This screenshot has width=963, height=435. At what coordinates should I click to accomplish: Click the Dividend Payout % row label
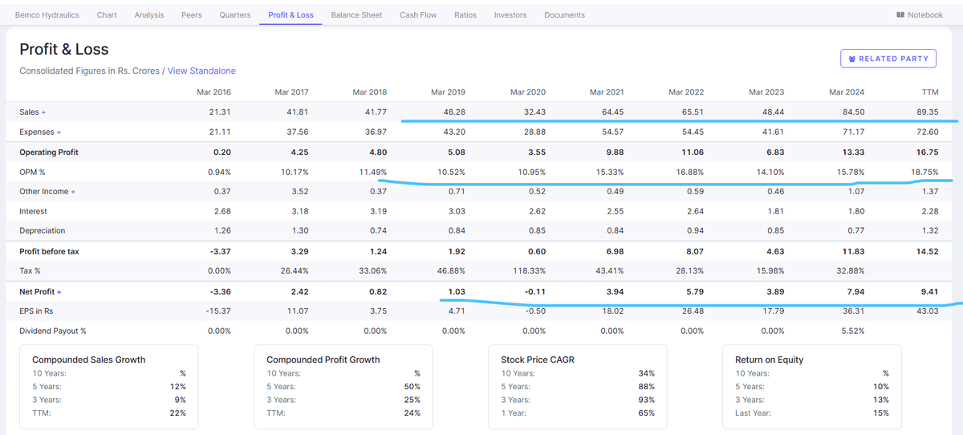click(x=53, y=331)
